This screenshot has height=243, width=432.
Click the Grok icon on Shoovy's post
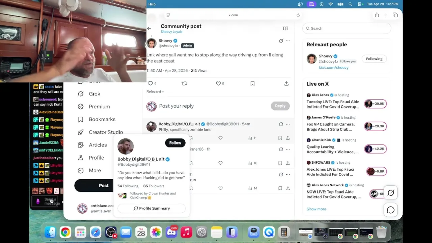tap(281, 41)
